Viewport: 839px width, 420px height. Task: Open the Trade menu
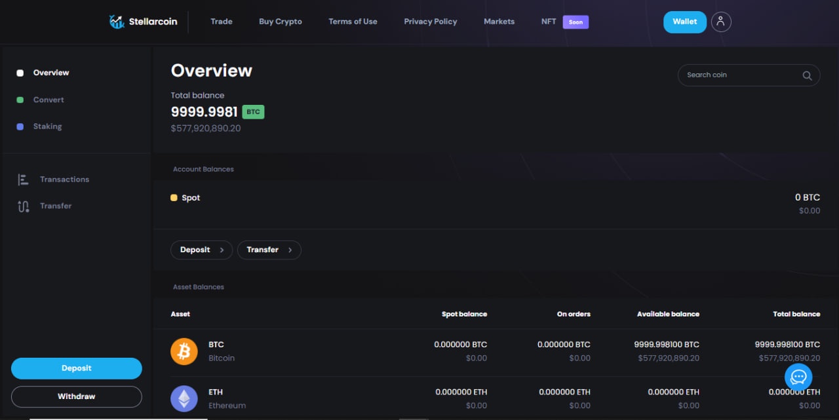click(x=222, y=22)
